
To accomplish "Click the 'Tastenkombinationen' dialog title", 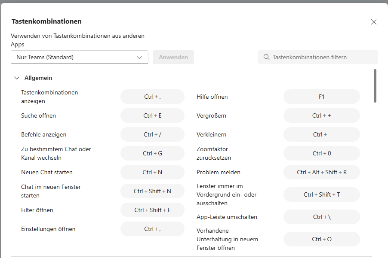I will coord(46,21).
